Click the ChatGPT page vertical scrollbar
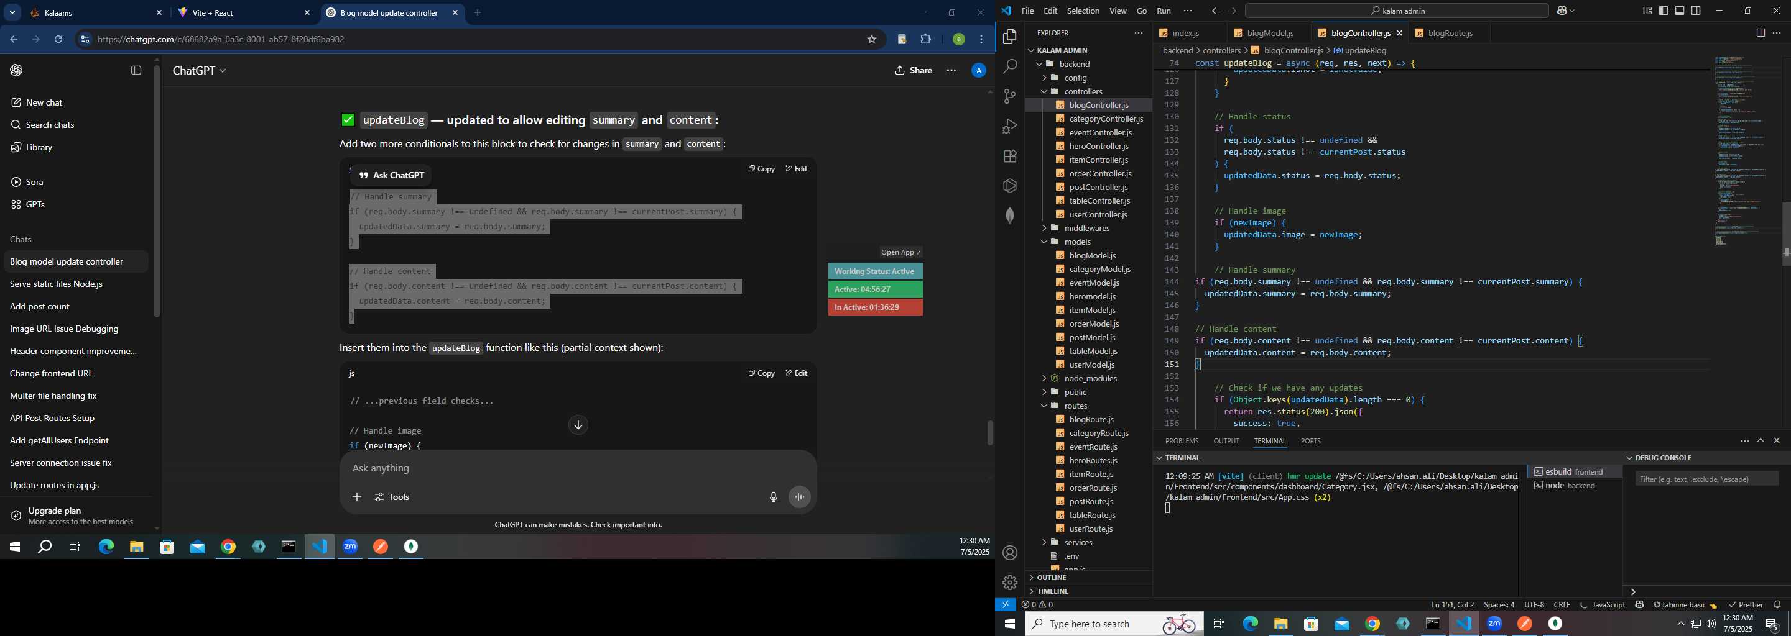This screenshot has height=636, width=1791. (x=990, y=434)
